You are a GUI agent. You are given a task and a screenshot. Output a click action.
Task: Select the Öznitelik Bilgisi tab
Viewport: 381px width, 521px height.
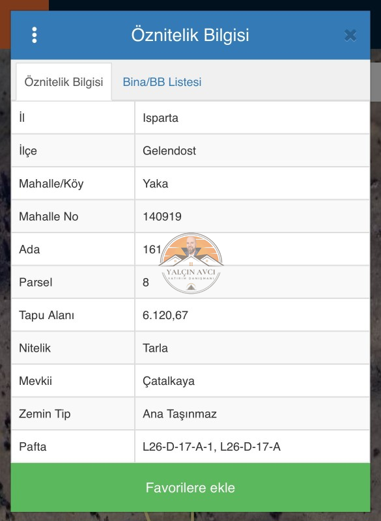point(64,82)
